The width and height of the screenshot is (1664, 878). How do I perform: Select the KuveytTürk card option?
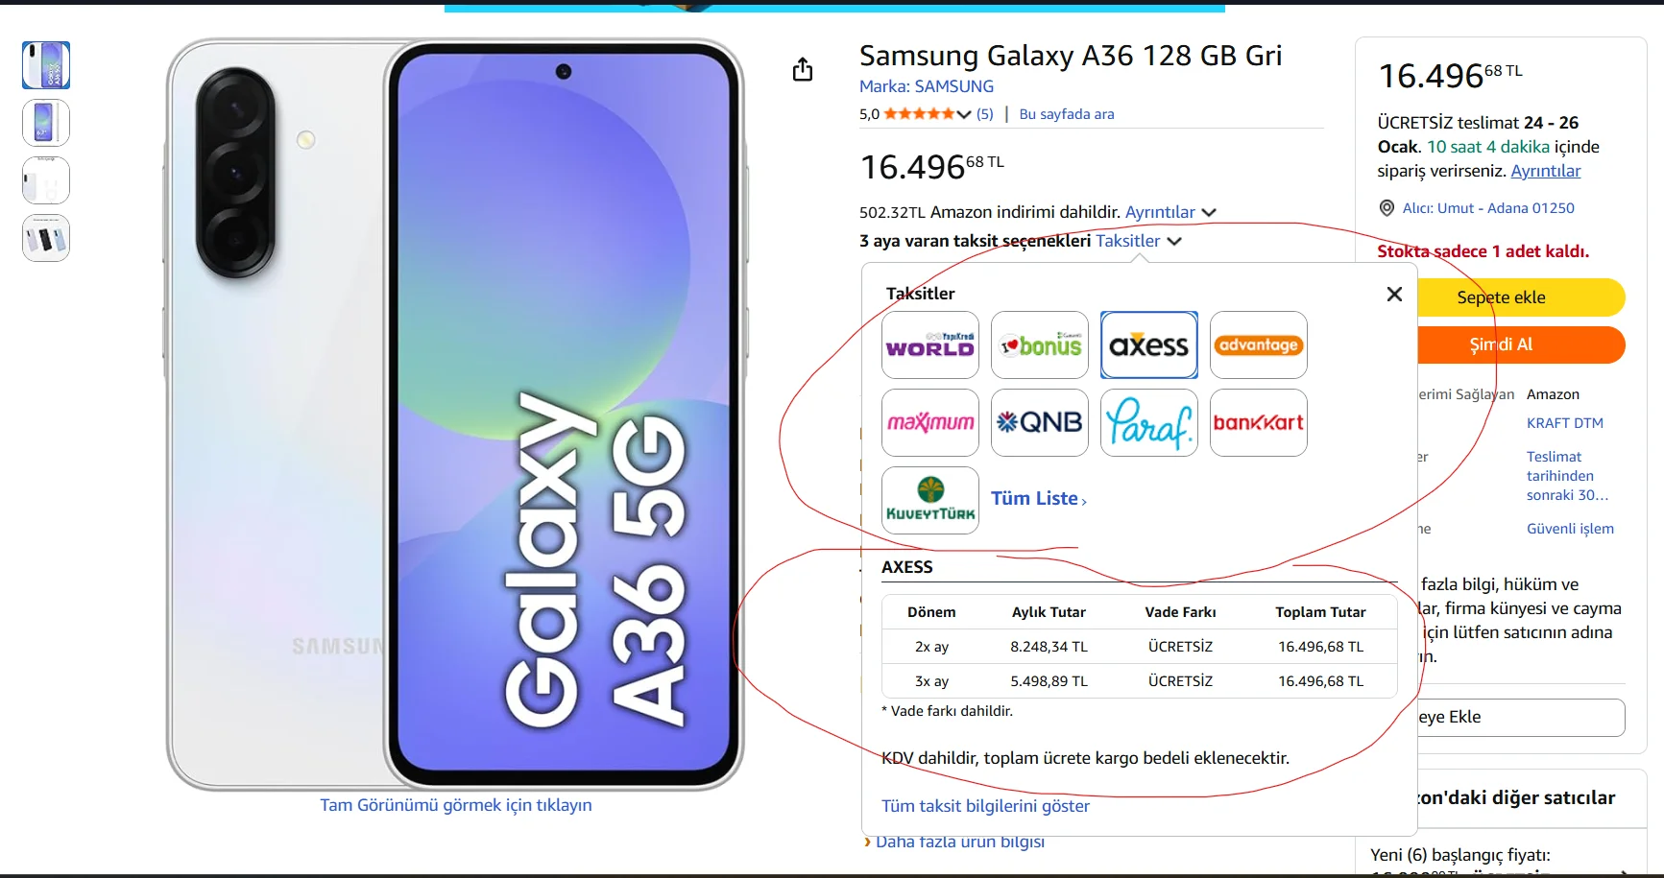coord(930,500)
